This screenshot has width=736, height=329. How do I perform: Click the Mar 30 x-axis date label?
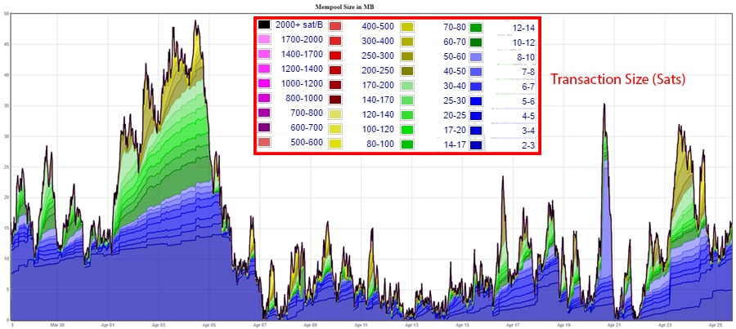tap(56, 324)
